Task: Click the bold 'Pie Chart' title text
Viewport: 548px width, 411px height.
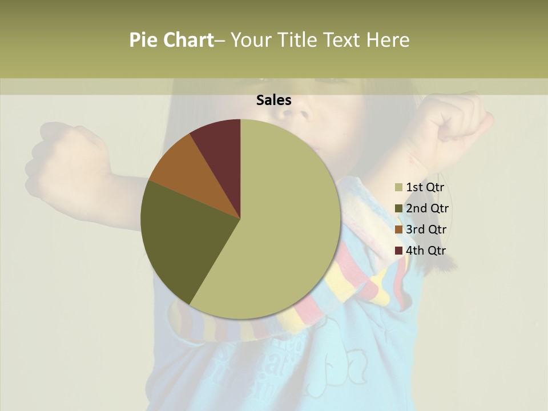Action: point(171,39)
